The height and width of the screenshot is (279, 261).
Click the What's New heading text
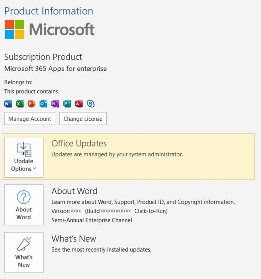[x=74, y=239]
